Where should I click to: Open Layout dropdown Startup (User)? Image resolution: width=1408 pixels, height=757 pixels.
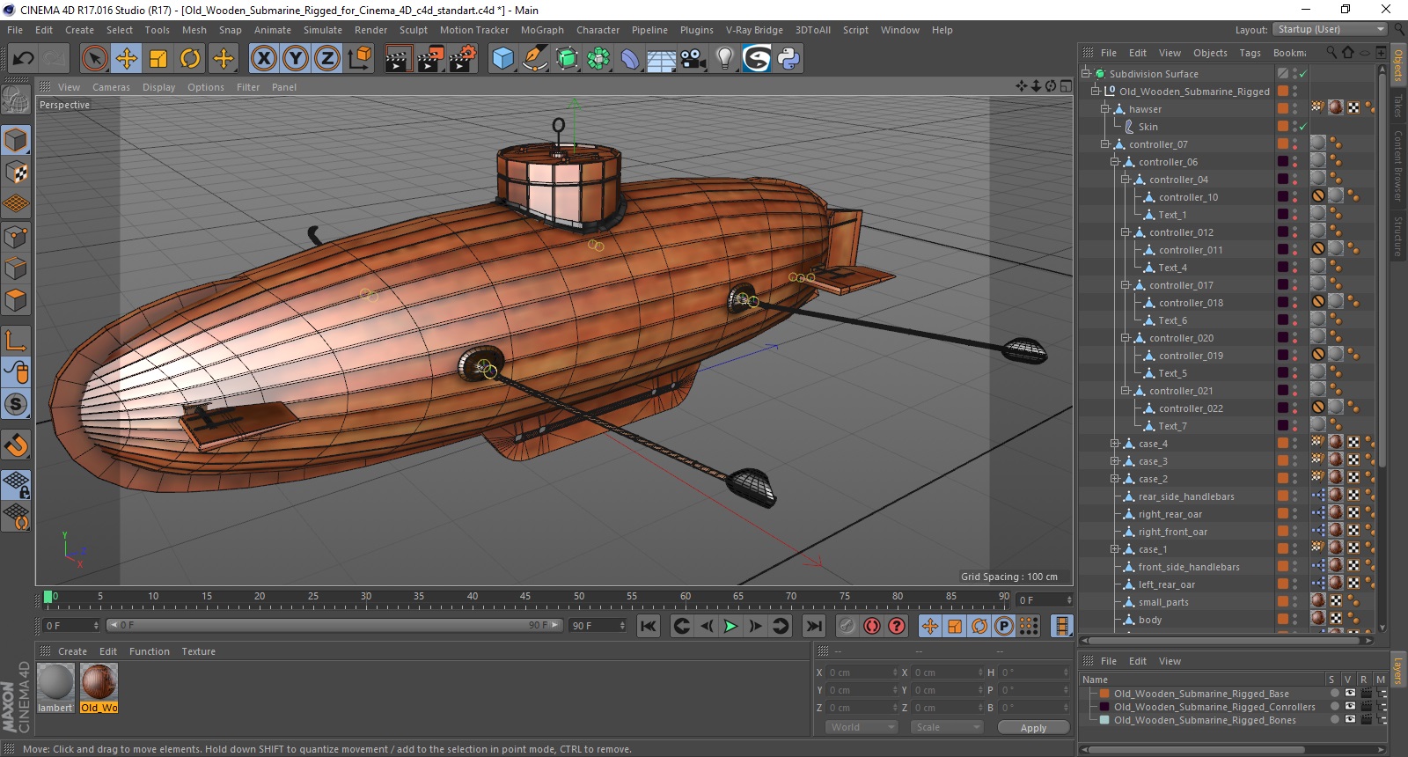pos(1330,29)
